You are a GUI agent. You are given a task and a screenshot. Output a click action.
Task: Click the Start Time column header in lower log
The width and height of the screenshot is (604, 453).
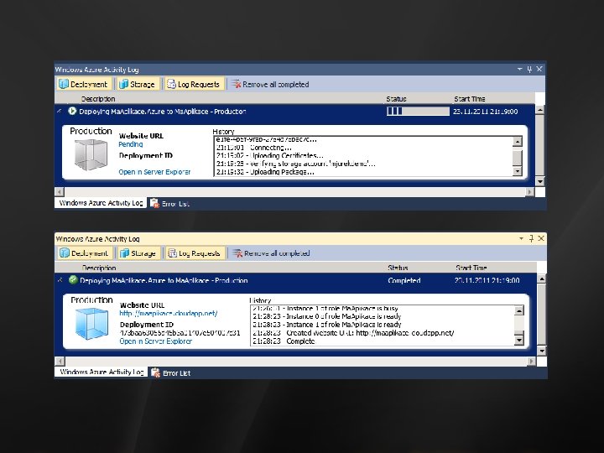coord(471,268)
